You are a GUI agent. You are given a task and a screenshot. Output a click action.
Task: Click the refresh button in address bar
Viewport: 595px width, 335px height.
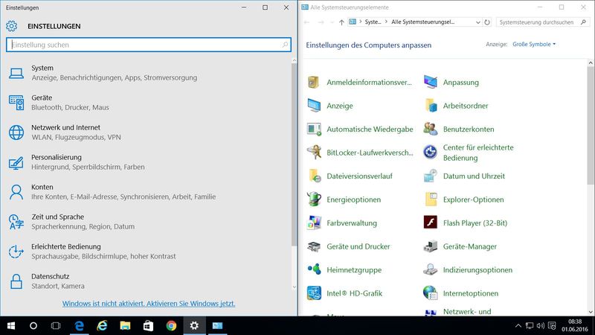[x=487, y=22]
